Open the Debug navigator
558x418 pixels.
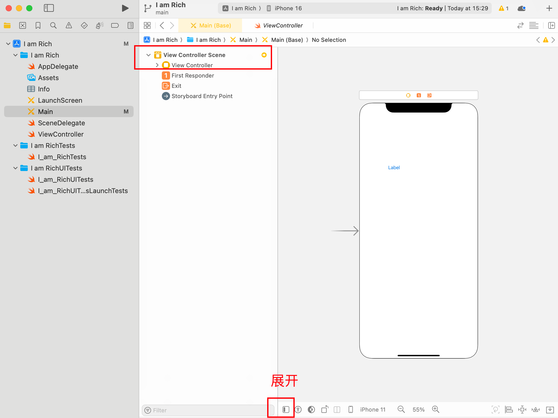tap(100, 25)
